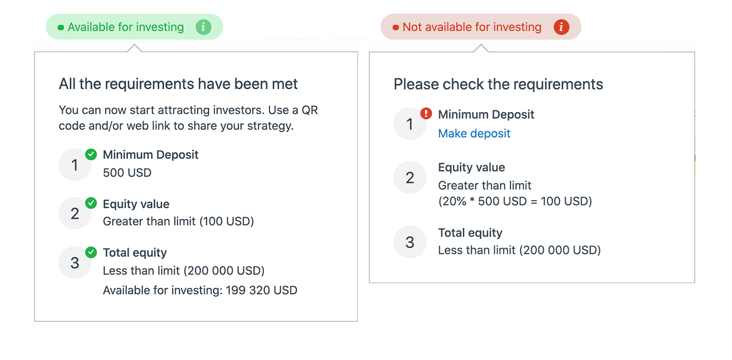Open the Make deposit link
This screenshot has width=732, height=360.
point(474,134)
